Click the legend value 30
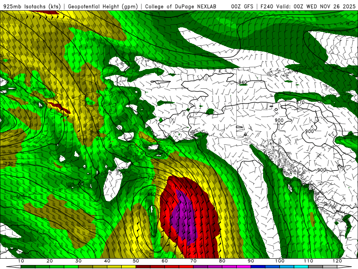 [x=78, y=261]
